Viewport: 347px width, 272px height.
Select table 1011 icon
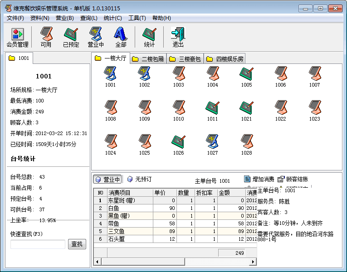click(212, 110)
